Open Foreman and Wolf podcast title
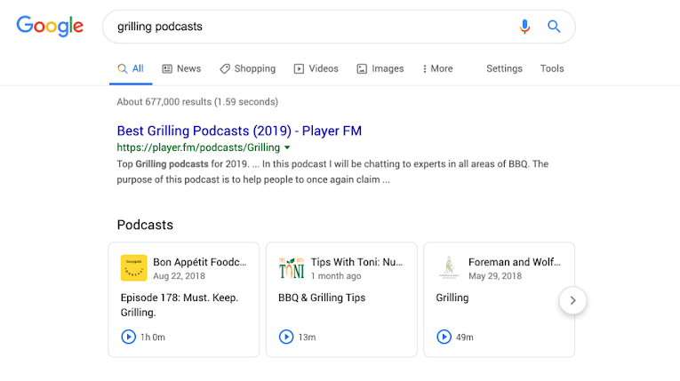The width and height of the screenshot is (680, 381). tap(515, 262)
